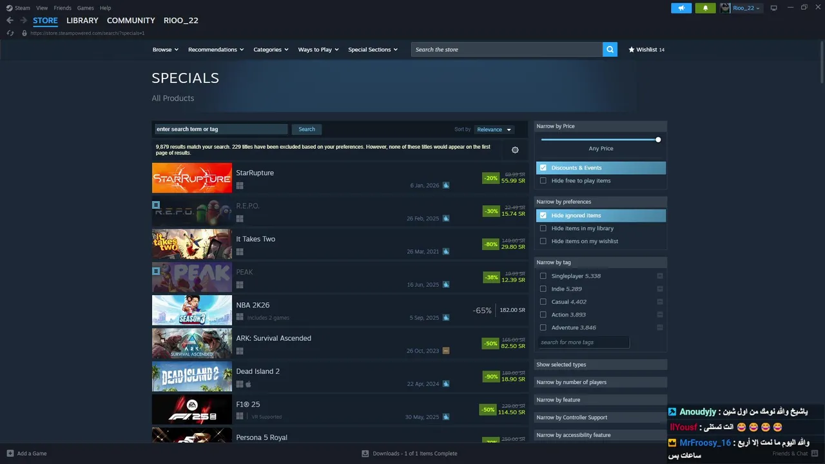Tick the Adventure tag checkbox

(543, 327)
